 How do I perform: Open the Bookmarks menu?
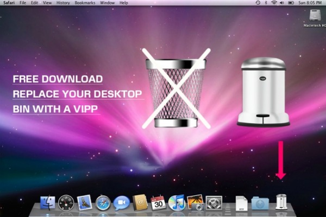[x=85, y=3]
